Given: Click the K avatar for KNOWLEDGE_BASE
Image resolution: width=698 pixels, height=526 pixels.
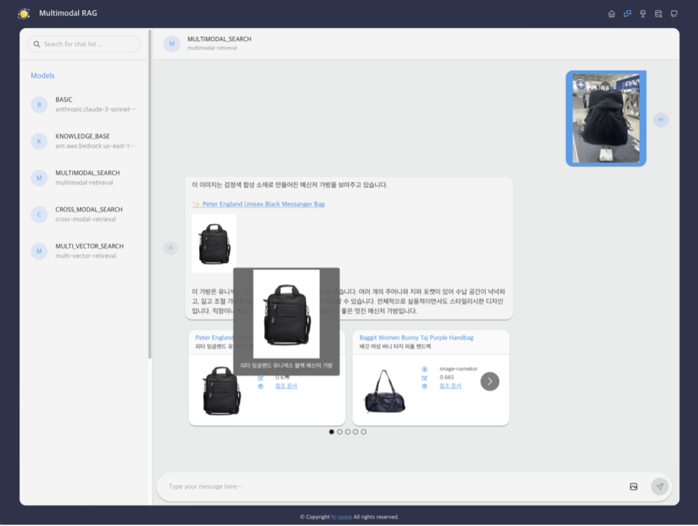Looking at the screenshot, I should pos(39,141).
